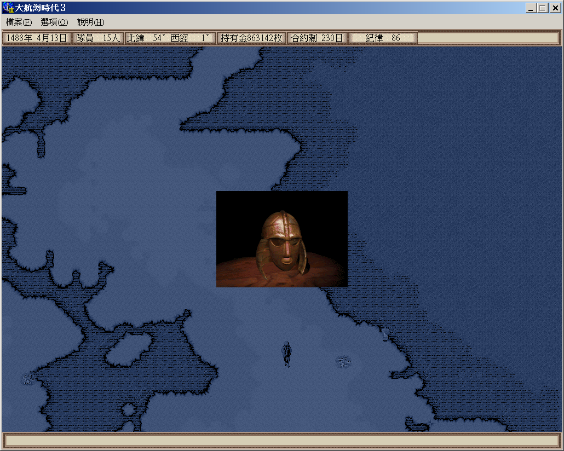Minimize the 大航海時代3 window
The width and height of the screenshot is (564, 451).
click(x=531, y=8)
